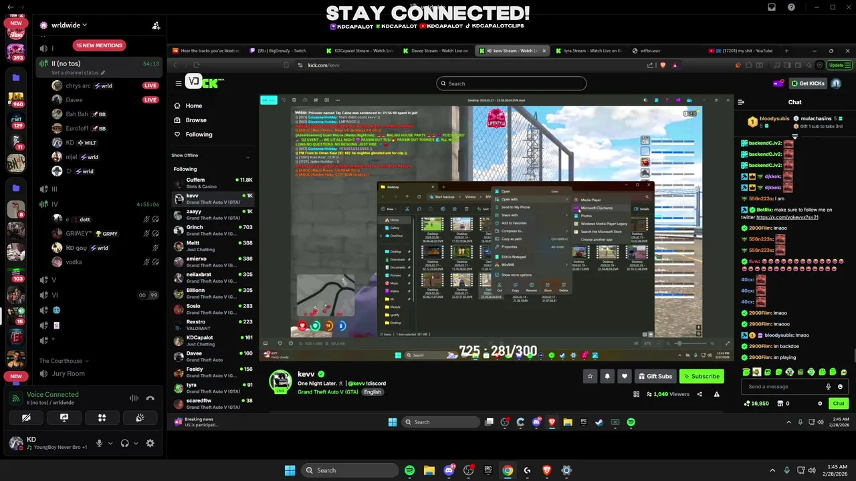This screenshot has width=856, height=481.
Task: Collapse The Courthouse category in Discord
Action: [64, 361]
